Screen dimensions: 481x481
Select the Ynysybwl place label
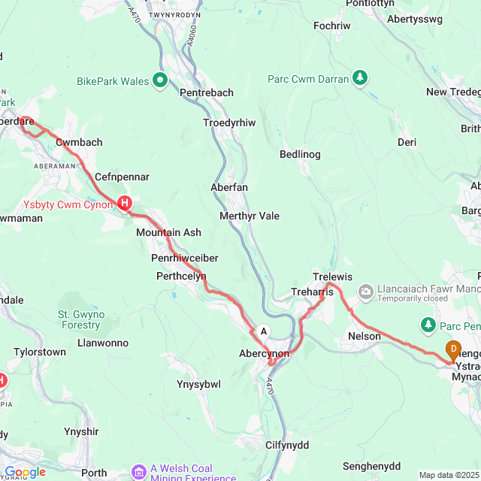pyautogui.click(x=198, y=384)
